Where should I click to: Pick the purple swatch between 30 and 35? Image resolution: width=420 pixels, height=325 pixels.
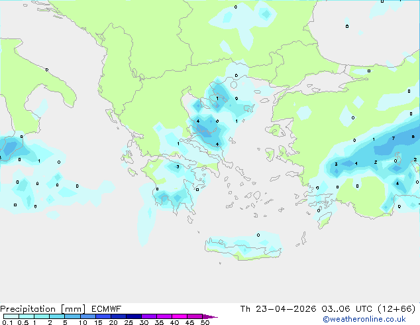point(149,316)
